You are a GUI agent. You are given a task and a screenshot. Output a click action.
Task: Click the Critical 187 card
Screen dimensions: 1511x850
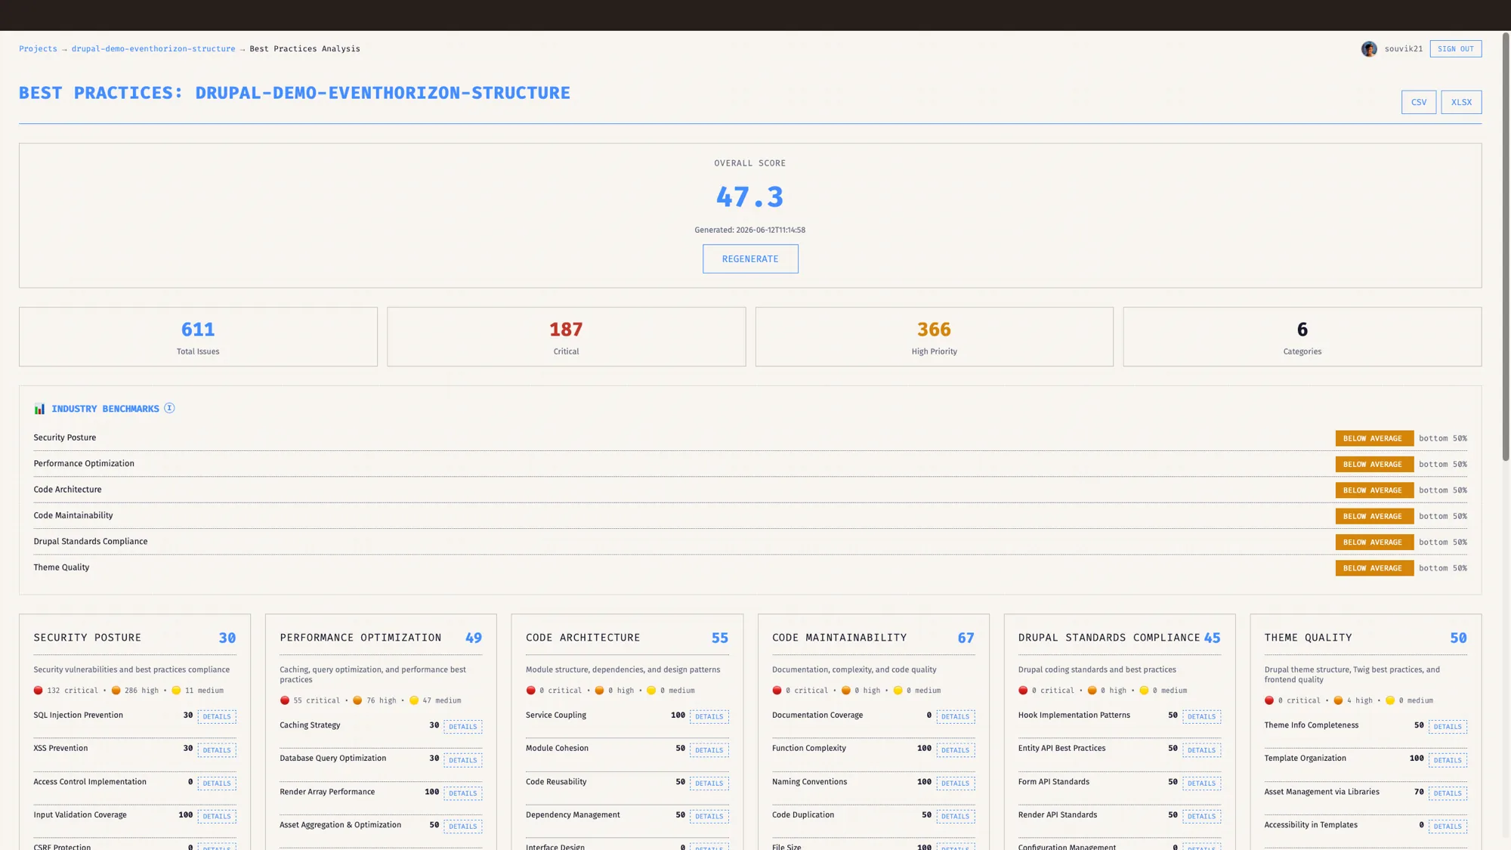click(x=567, y=337)
